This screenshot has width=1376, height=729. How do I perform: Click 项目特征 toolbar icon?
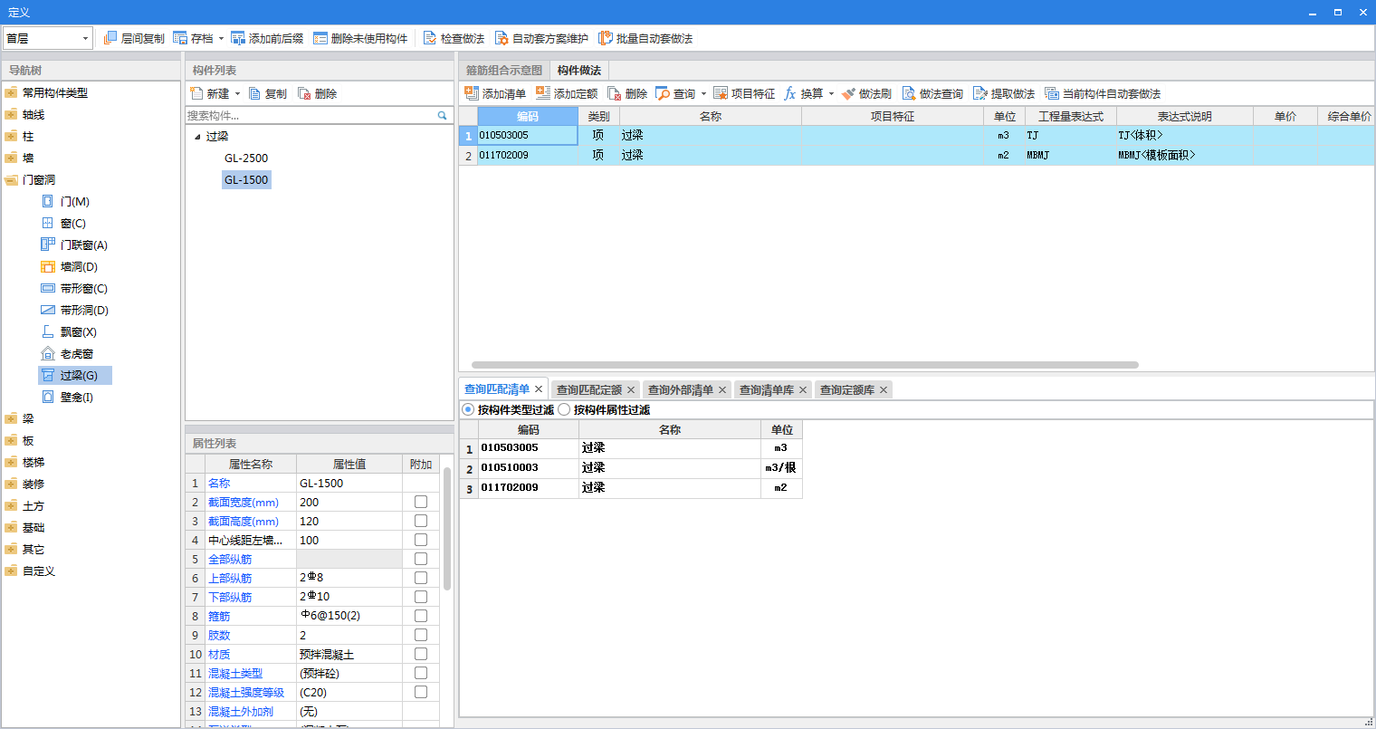[x=721, y=93]
